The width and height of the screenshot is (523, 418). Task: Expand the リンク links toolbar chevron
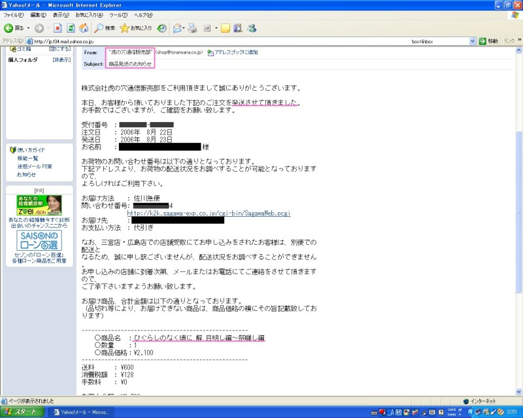pyautogui.click(x=519, y=40)
